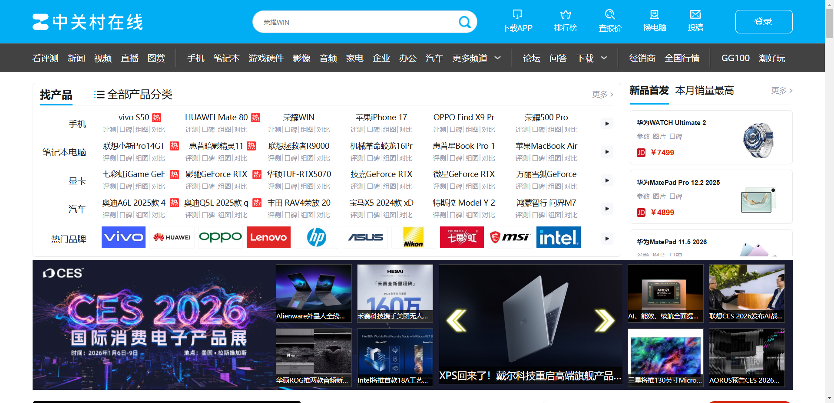Screen dimensions: 834x403
Task: Open the 荣耀WIN product link
Action: pyautogui.click(x=298, y=117)
